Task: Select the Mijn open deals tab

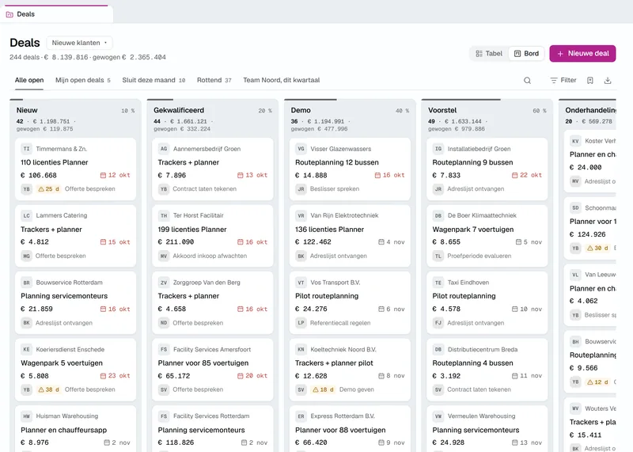Action: pyautogui.click(x=83, y=80)
